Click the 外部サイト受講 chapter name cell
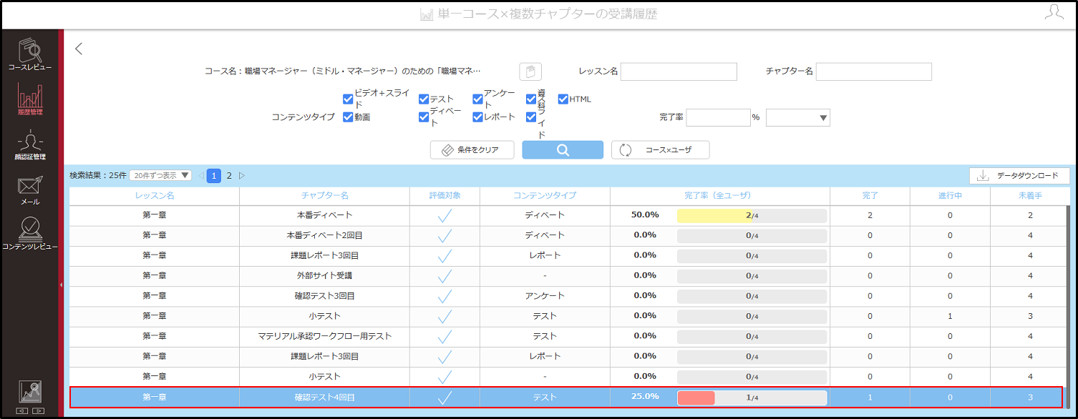The height and width of the screenshot is (419, 1078). (324, 275)
